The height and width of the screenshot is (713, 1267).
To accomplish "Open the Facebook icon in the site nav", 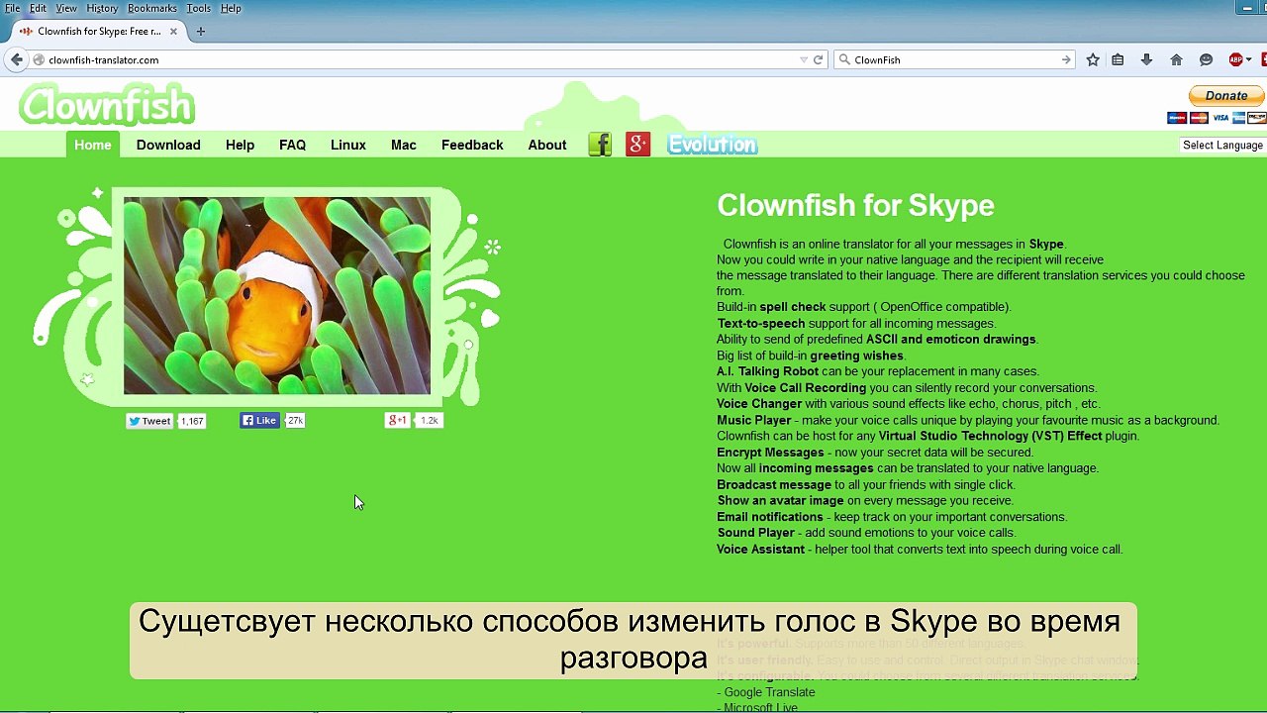I will 600,145.
